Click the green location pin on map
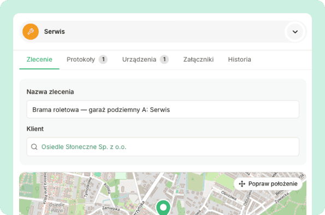 [163, 207]
